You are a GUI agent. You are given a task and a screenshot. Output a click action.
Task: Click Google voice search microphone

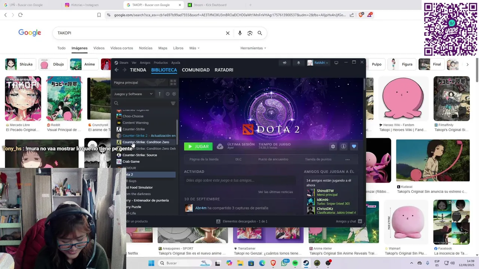(x=240, y=33)
